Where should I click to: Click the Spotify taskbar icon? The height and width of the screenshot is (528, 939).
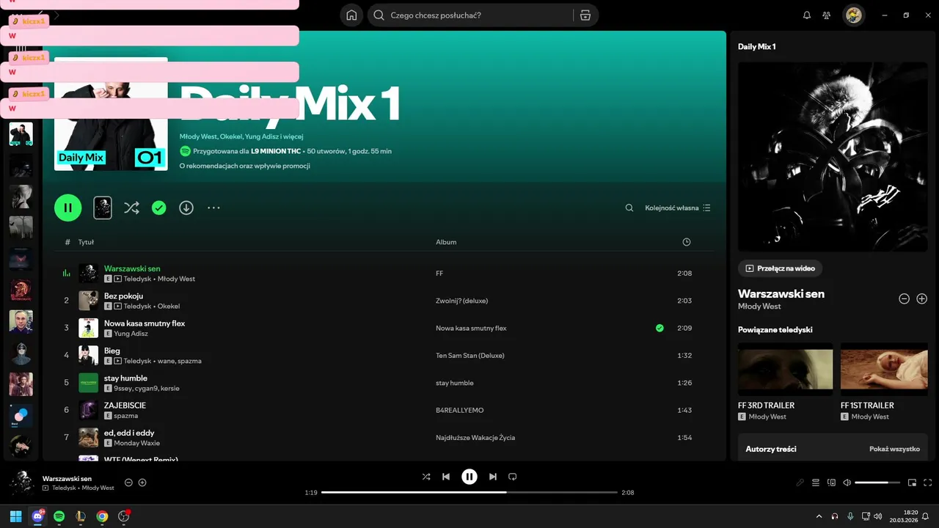click(59, 516)
